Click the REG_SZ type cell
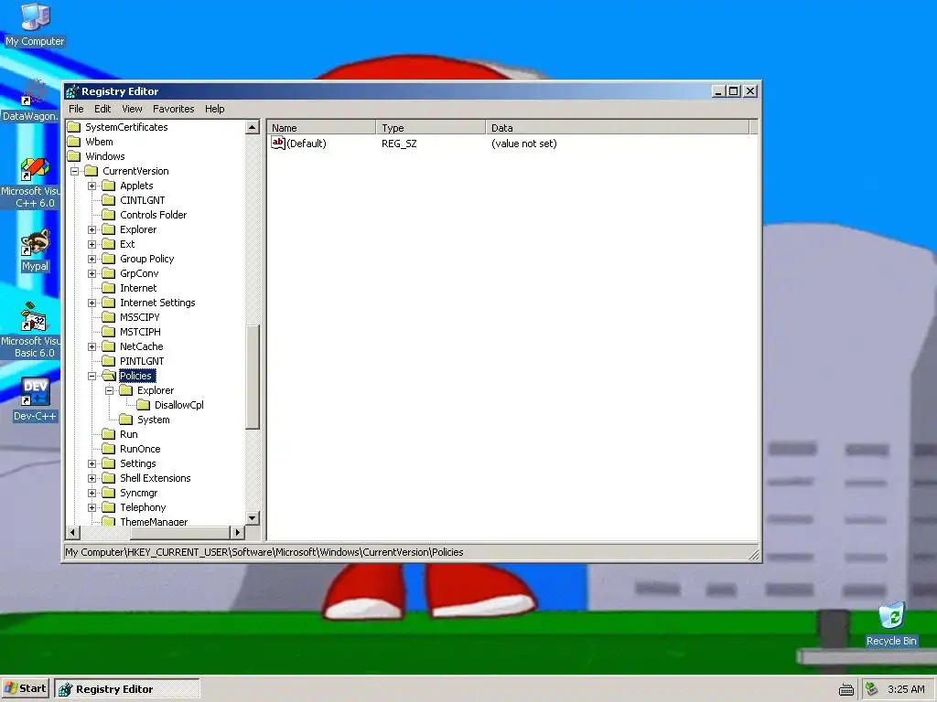The width and height of the screenshot is (937, 702). [x=399, y=144]
